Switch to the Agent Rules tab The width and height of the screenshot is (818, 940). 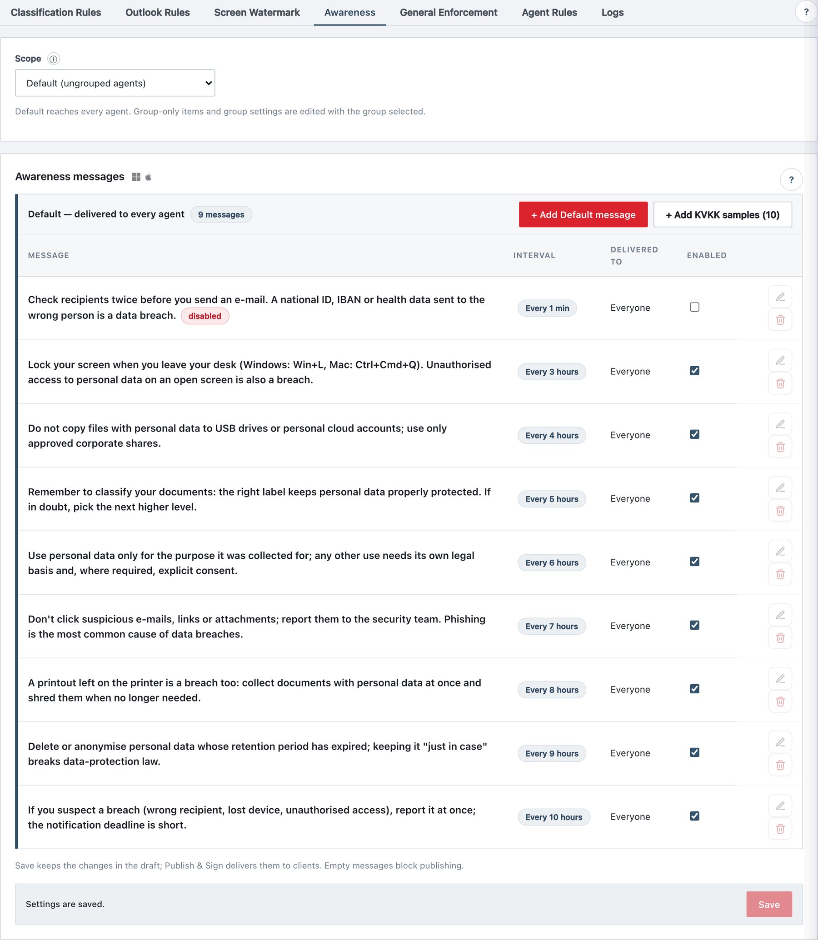coord(549,12)
